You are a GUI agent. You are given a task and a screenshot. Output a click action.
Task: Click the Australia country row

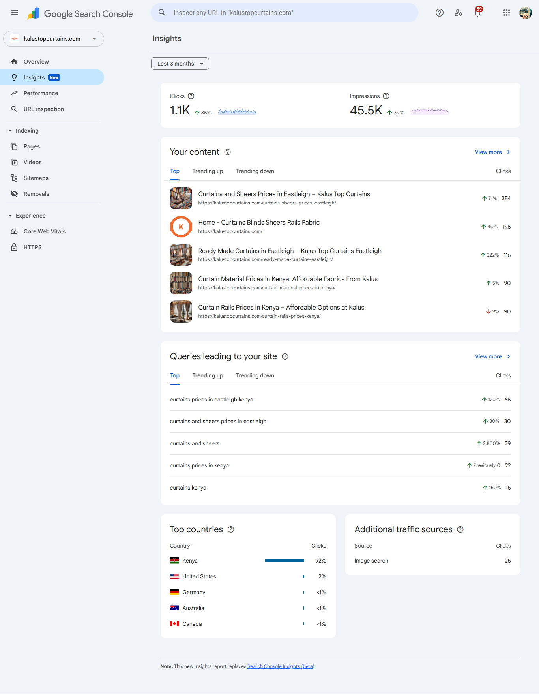click(248, 608)
